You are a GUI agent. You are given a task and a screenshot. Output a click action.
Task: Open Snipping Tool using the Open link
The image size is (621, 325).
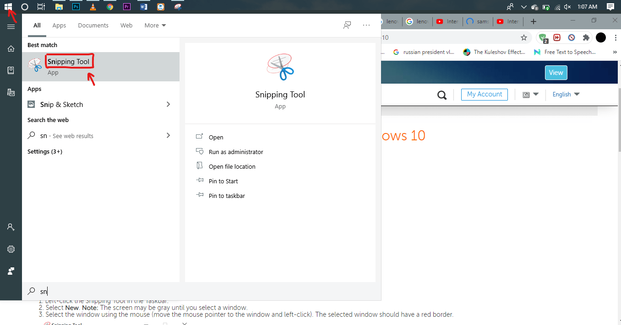coord(215,137)
